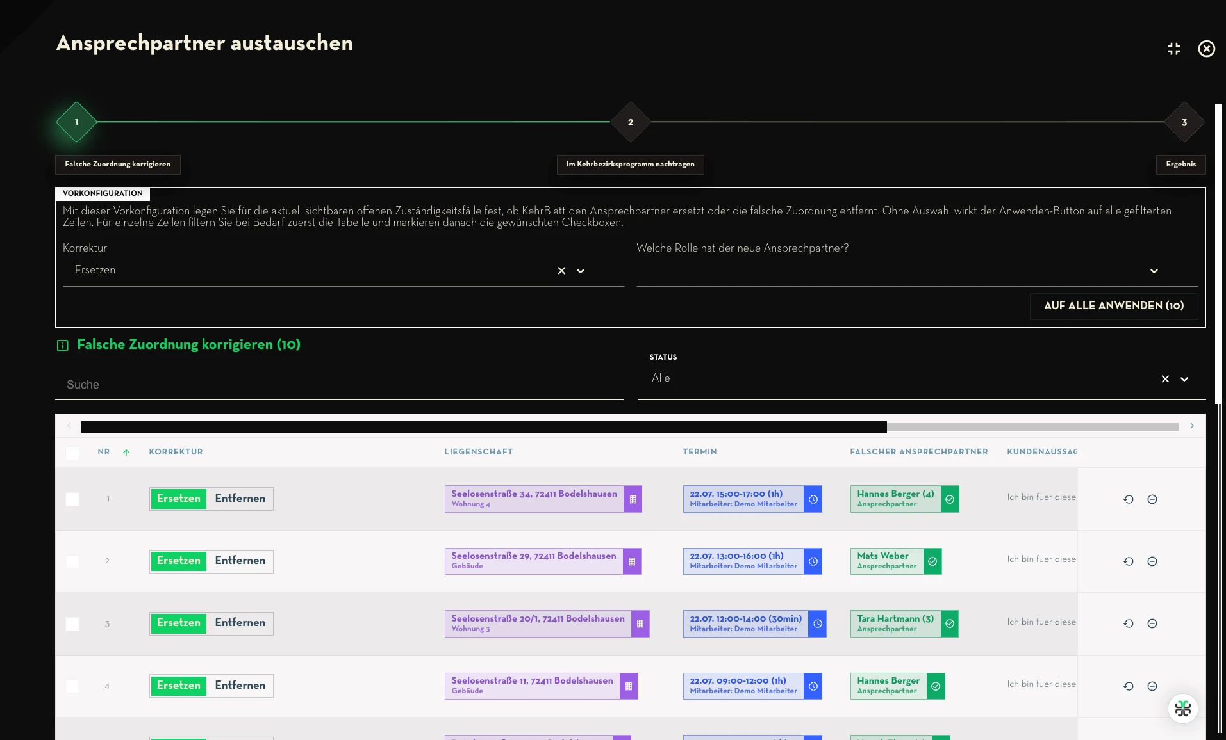Click checkmark icon on Mats Weber
Viewport: 1226px width, 740px height.
click(x=932, y=561)
